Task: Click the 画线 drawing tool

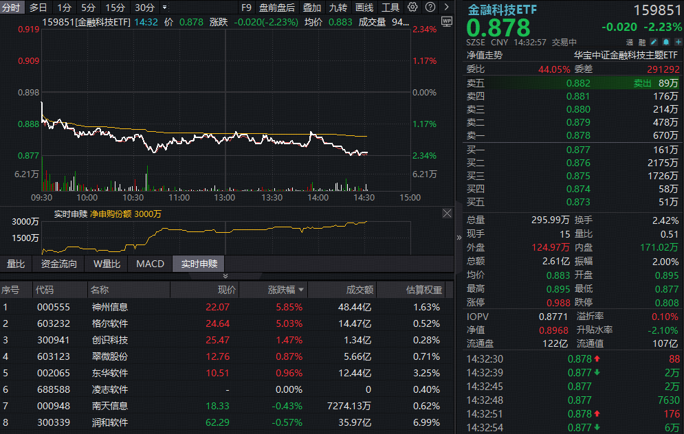Action: tap(364, 8)
